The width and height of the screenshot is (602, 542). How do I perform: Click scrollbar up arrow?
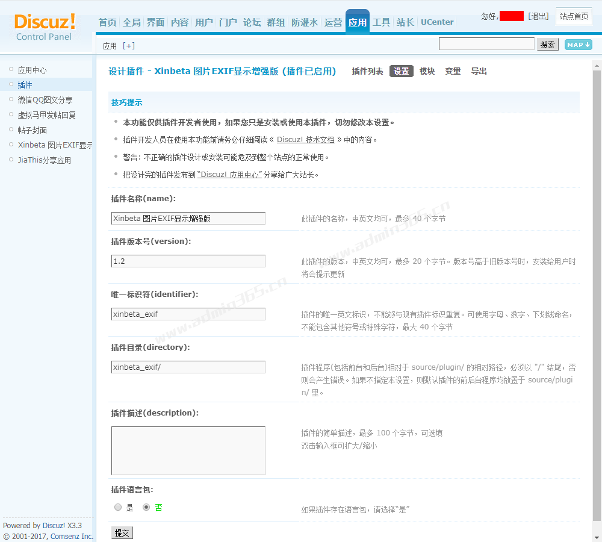(597, 65)
